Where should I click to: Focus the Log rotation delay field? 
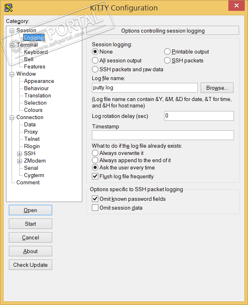(x=199, y=116)
